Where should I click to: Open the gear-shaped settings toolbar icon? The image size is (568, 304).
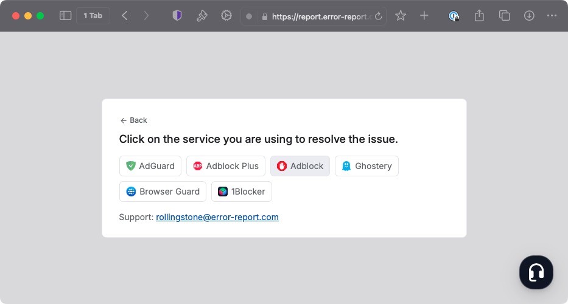pyautogui.click(x=226, y=16)
